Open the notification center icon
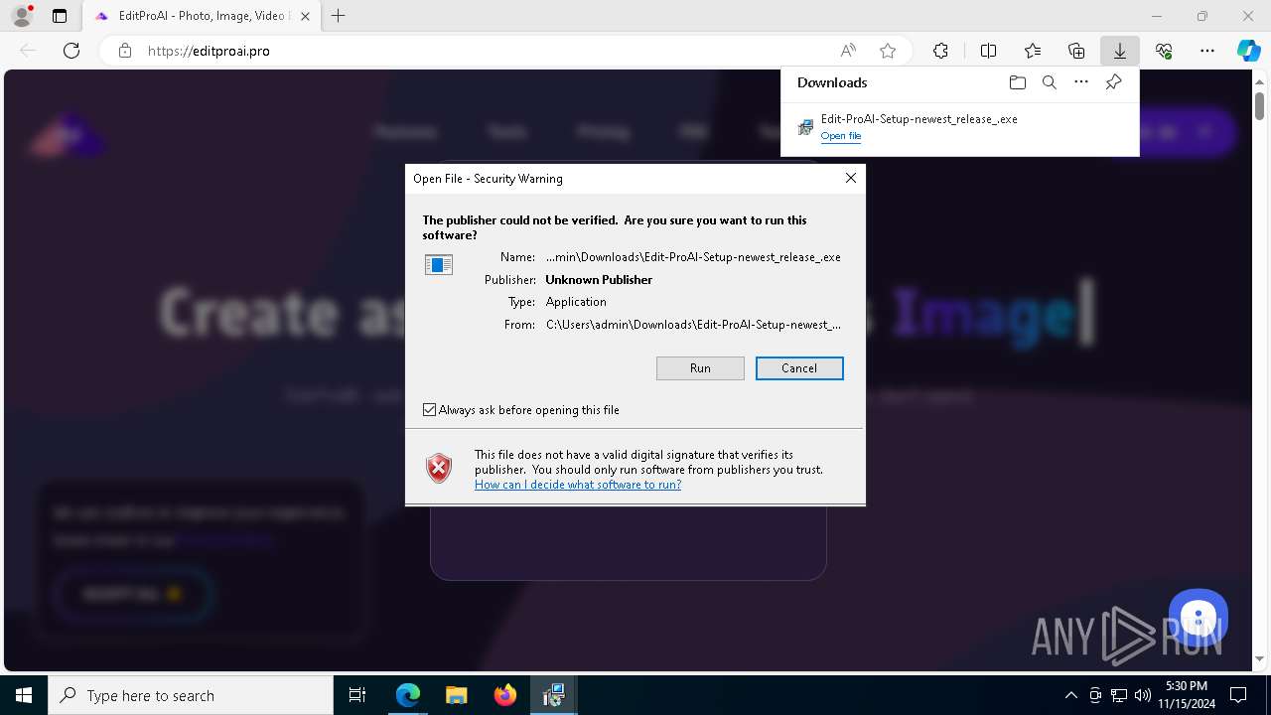The width and height of the screenshot is (1271, 715). click(1239, 695)
